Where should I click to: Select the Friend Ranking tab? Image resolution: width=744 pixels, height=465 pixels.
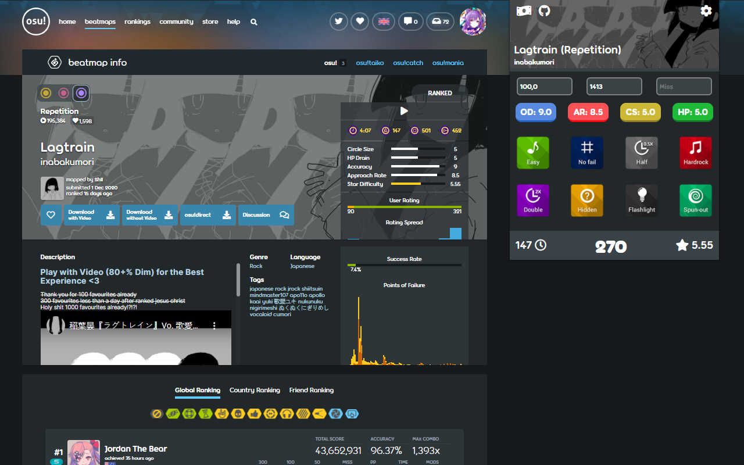(x=312, y=390)
